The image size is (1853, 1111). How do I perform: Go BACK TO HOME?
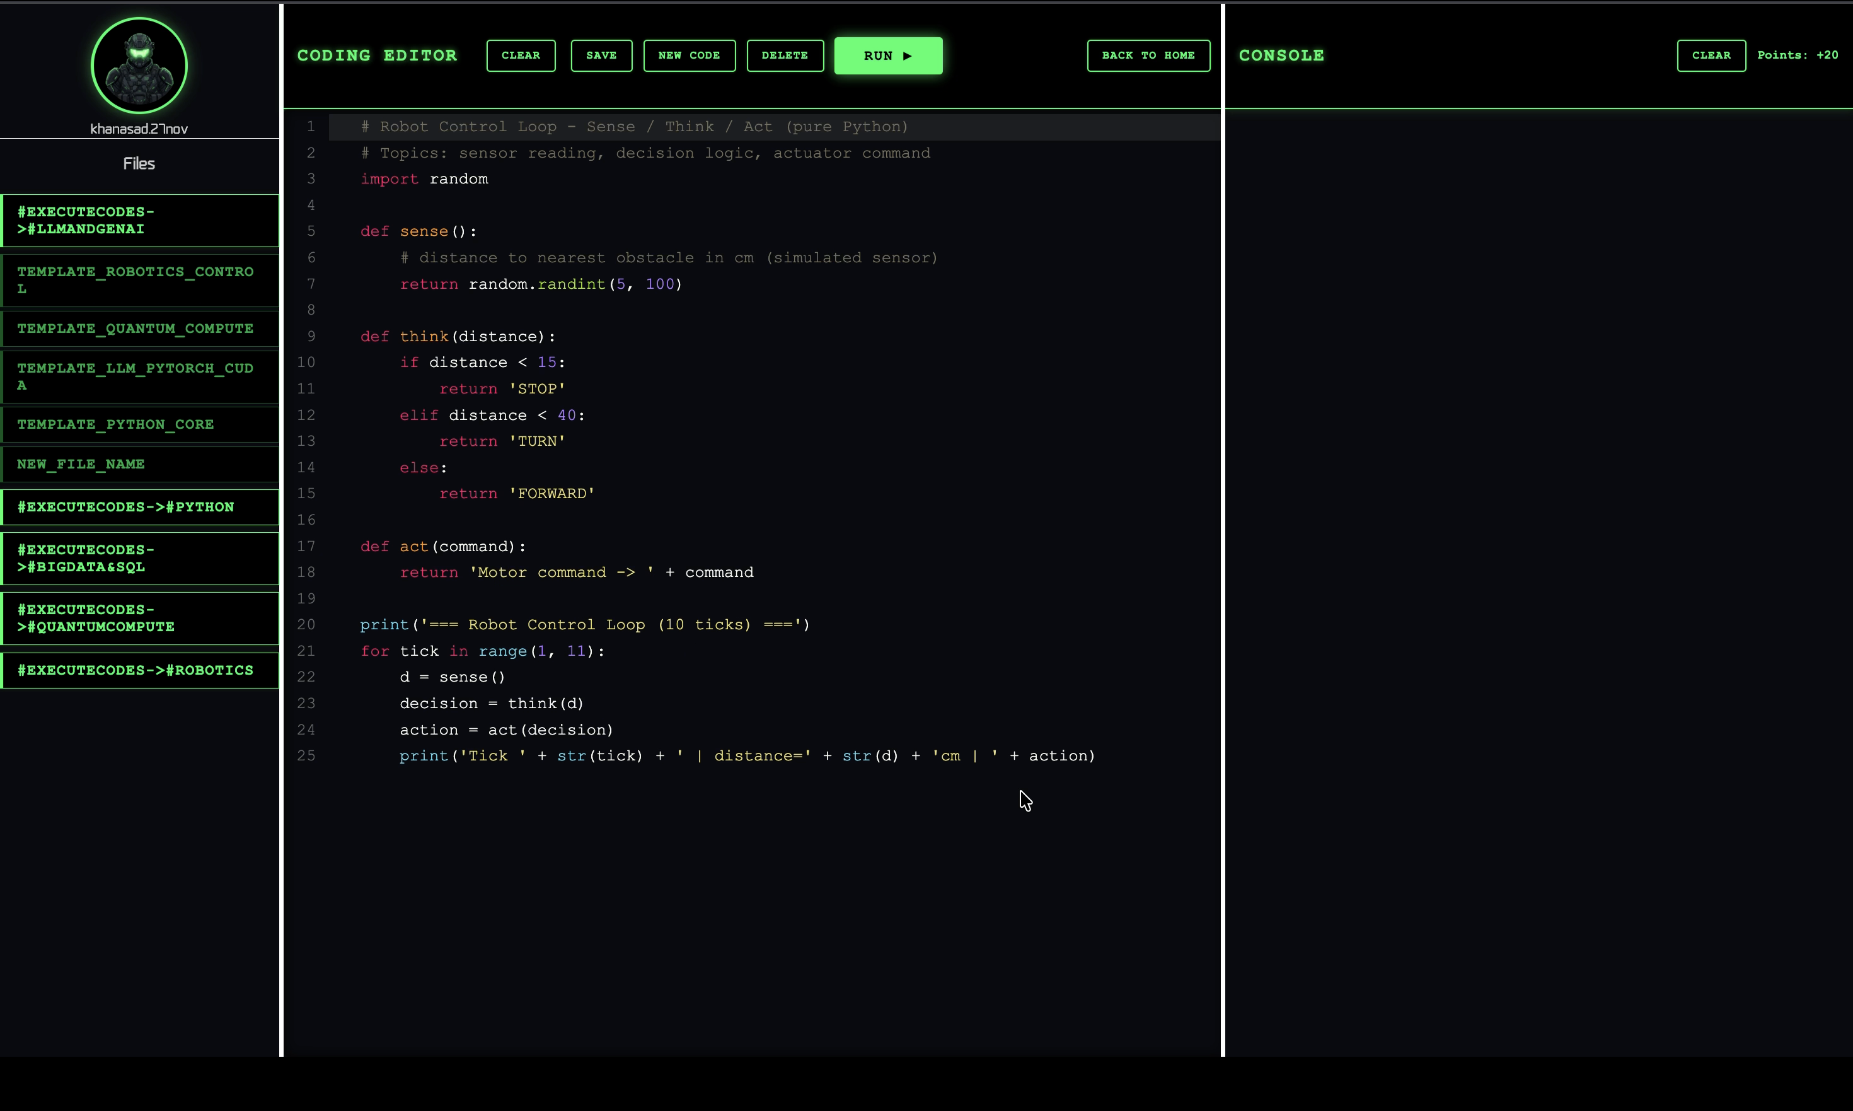point(1148,55)
